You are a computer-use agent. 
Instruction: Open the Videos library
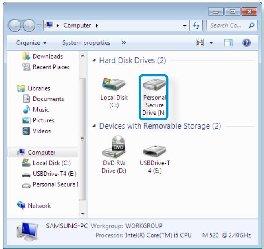42,131
